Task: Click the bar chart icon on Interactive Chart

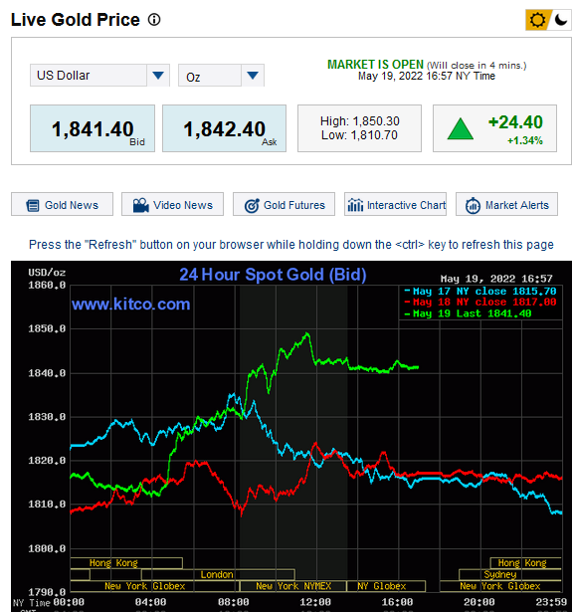Action: pyautogui.click(x=355, y=205)
